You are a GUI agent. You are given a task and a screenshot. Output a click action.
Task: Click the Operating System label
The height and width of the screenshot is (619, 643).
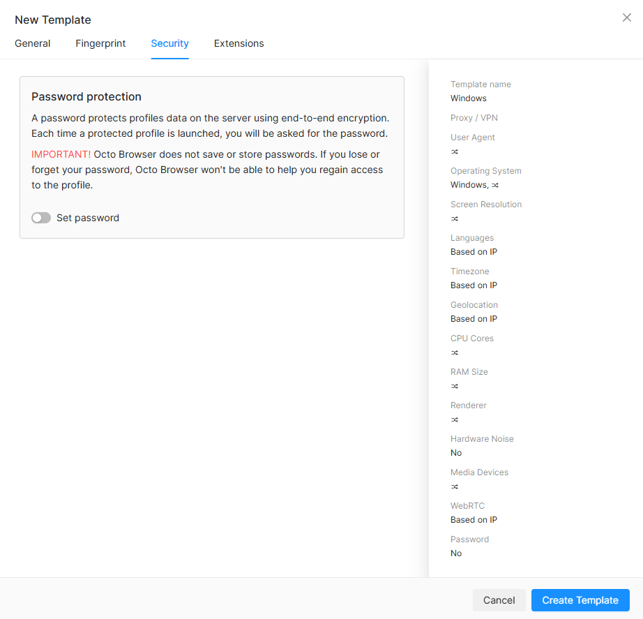point(486,171)
